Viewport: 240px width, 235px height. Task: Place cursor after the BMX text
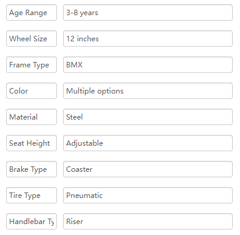pos(83,65)
